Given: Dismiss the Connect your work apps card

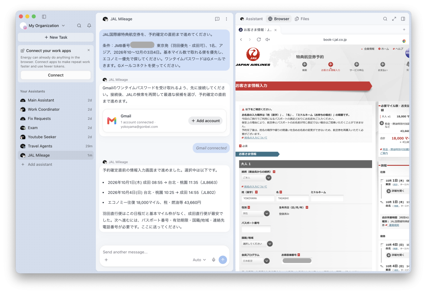Looking at the screenshot, I should (x=89, y=50).
